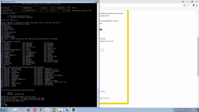Screen dimensions: 199x112
Task: Click the yellow extension icon in the browser toolbar
Action: [193, 5]
